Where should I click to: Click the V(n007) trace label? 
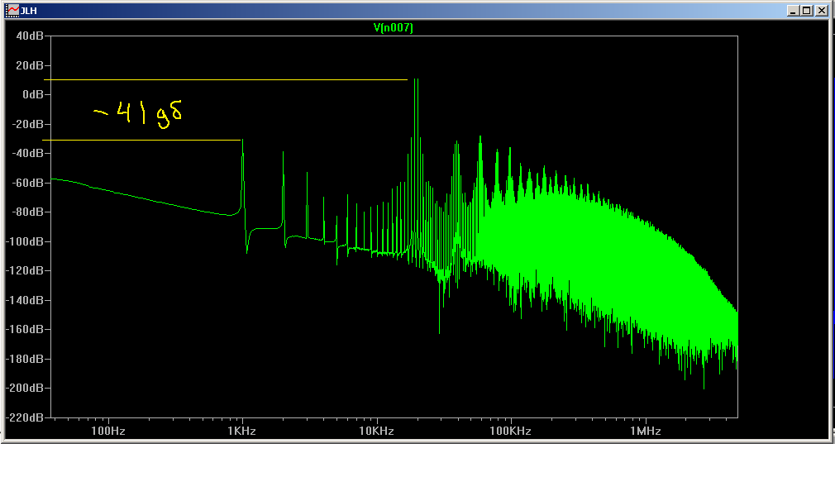click(393, 28)
